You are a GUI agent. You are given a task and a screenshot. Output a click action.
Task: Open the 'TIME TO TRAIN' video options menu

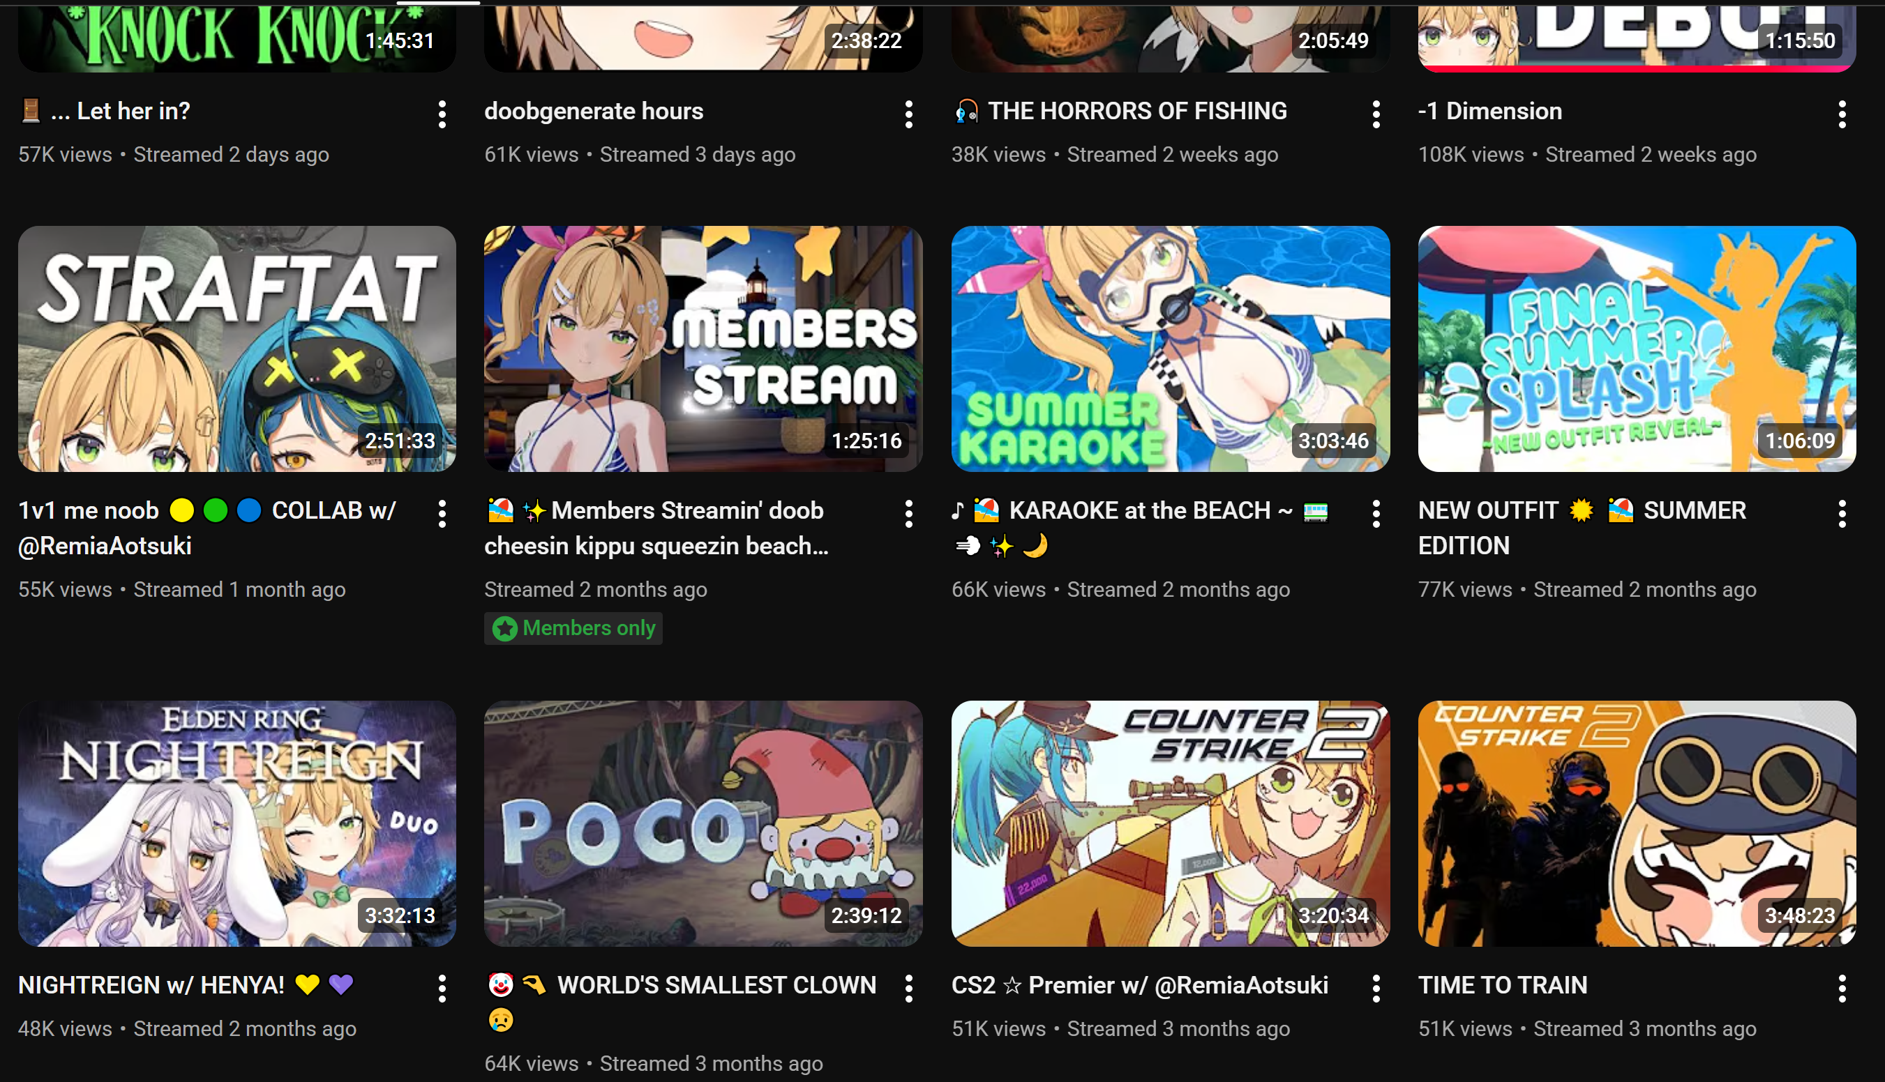coord(1842,989)
